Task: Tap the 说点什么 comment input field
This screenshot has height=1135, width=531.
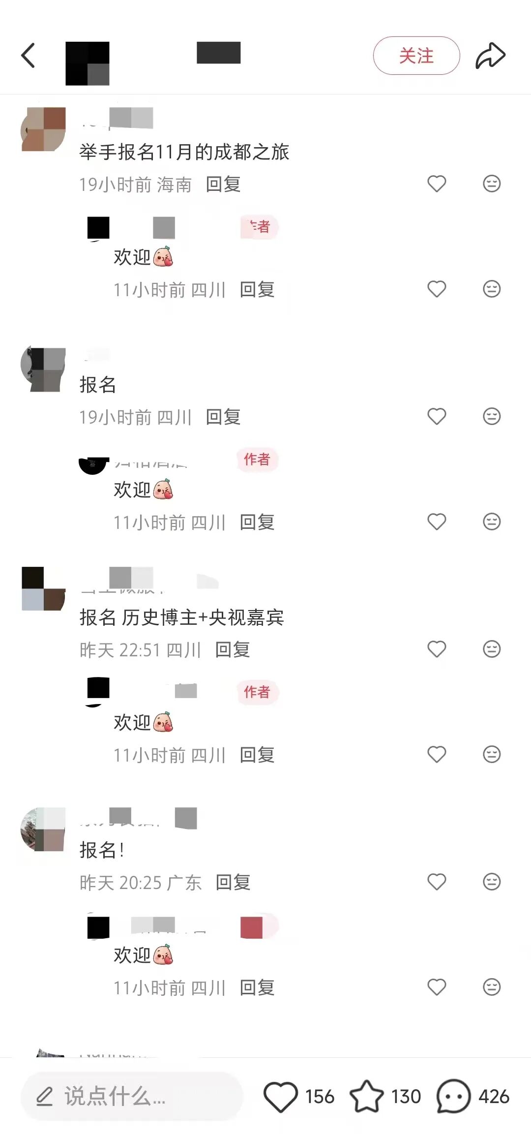Action: [132, 1097]
